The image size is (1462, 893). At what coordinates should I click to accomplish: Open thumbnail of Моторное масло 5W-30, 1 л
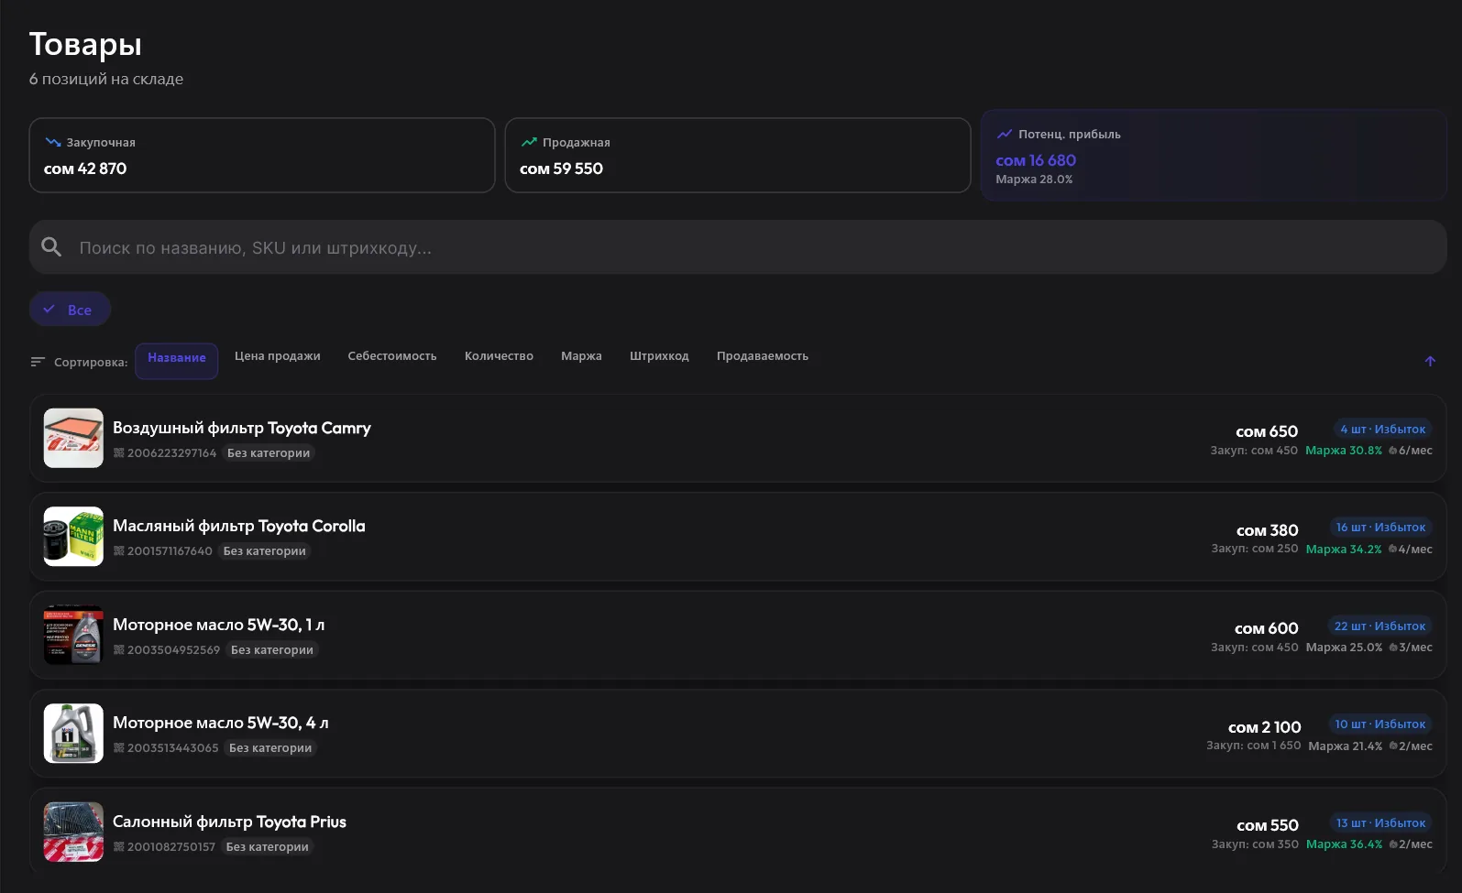tap(73, 635)
